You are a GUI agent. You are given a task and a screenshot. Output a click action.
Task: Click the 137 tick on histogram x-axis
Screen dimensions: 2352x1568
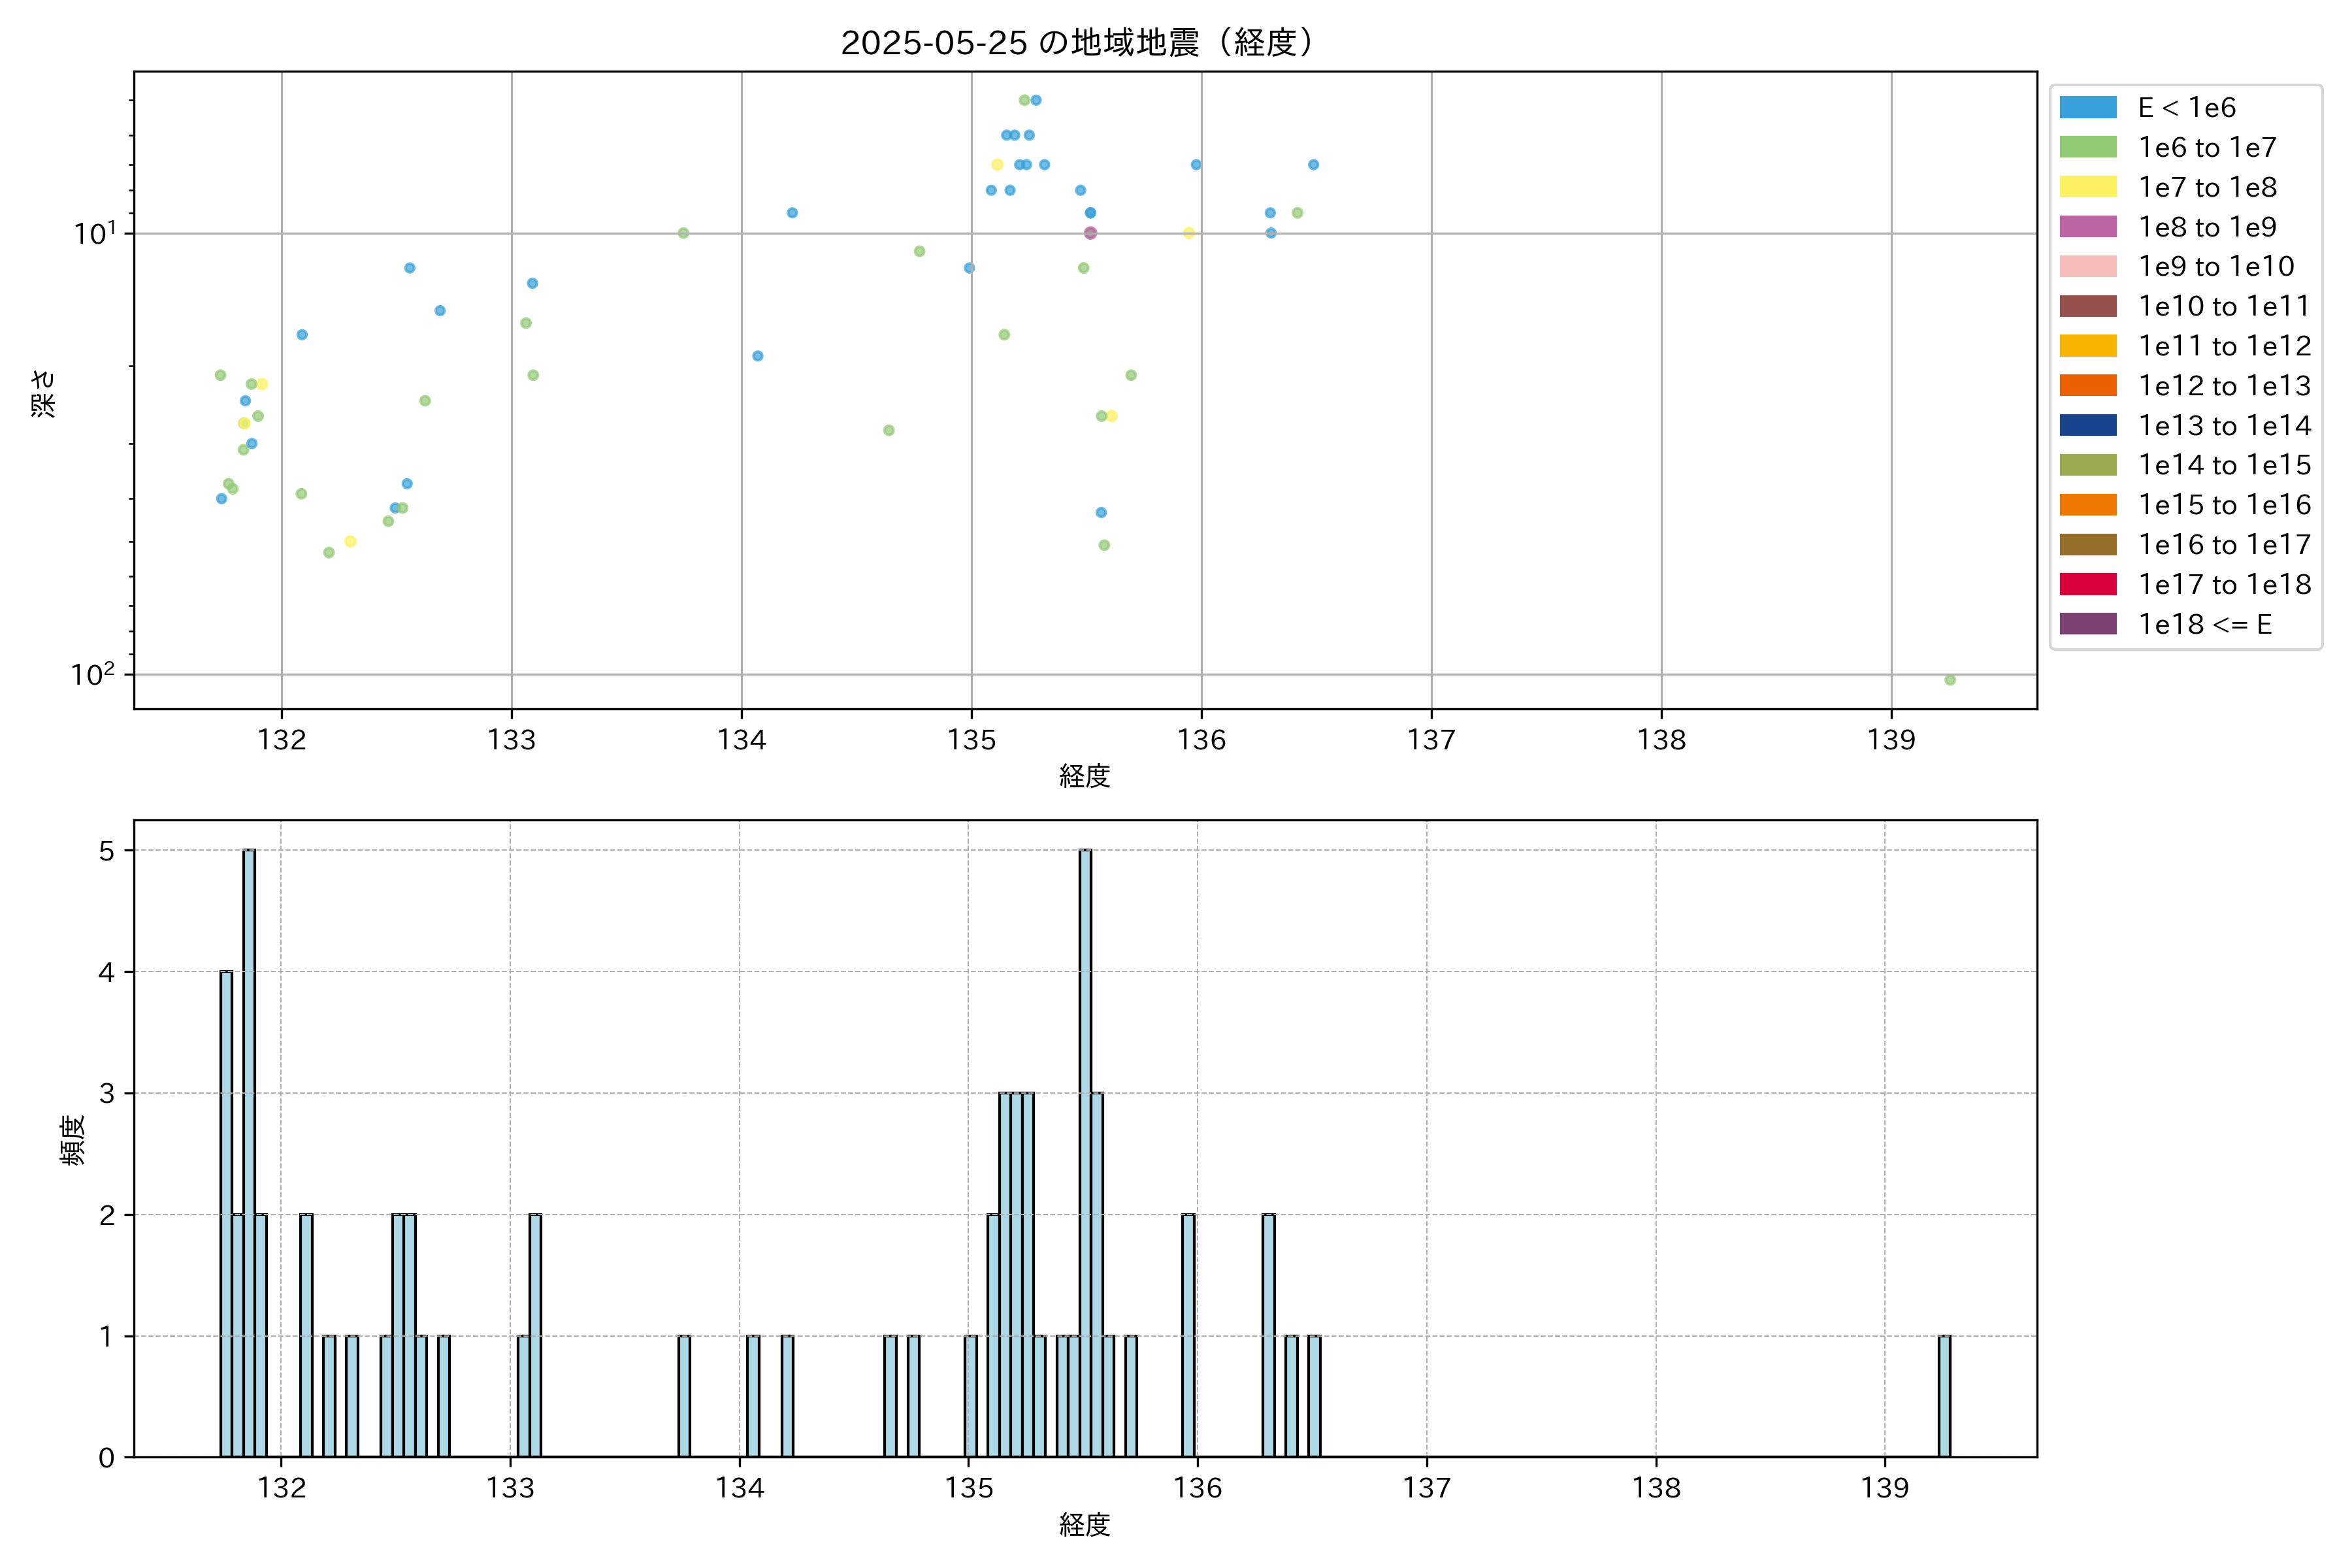[x=1426, y=1488]
